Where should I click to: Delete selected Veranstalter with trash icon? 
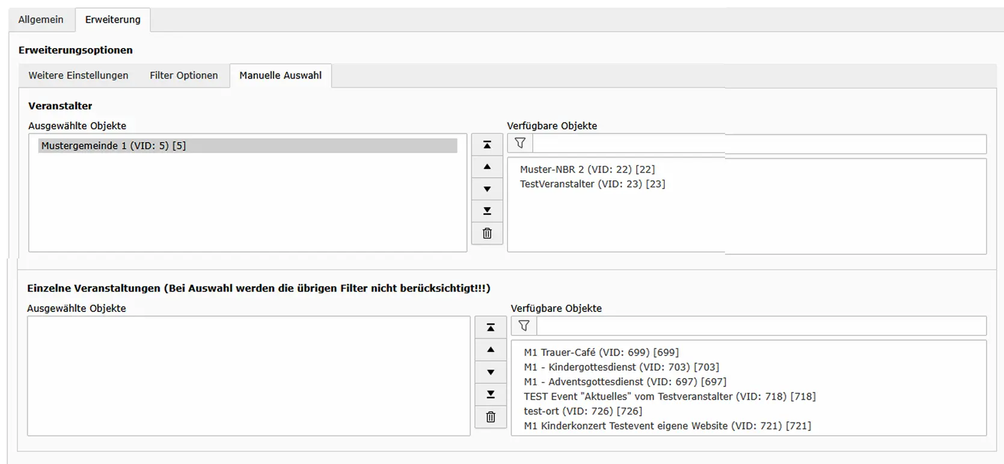(487, 233)
